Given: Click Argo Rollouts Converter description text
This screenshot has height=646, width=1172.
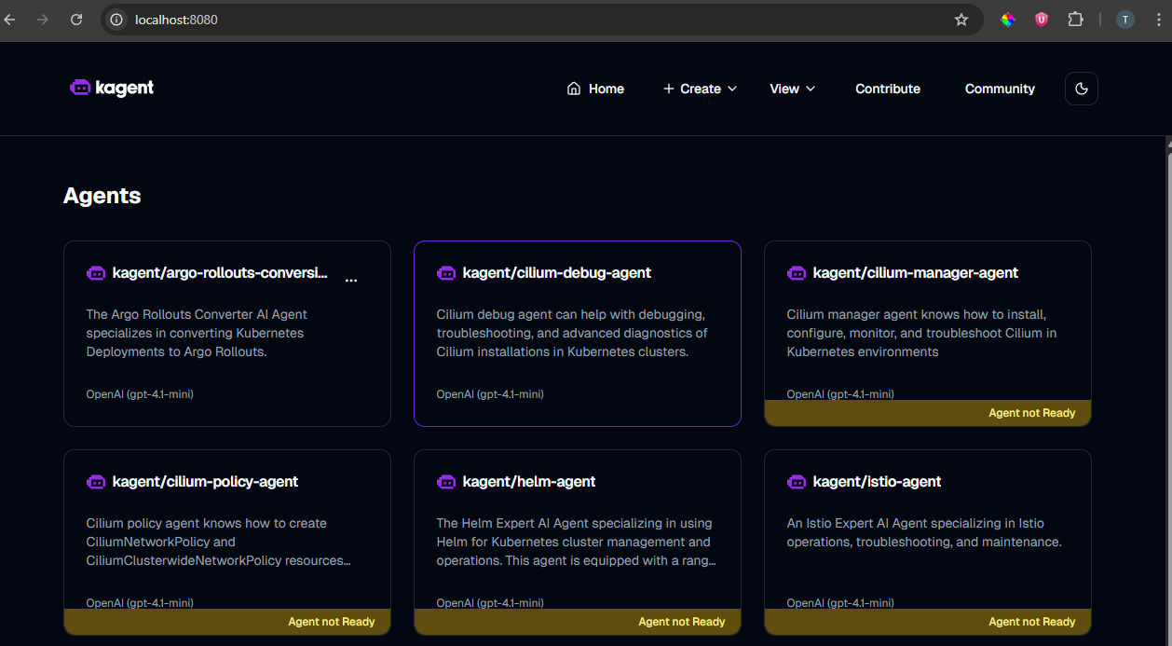Looking at the screenshot, I should click(198, 333).
